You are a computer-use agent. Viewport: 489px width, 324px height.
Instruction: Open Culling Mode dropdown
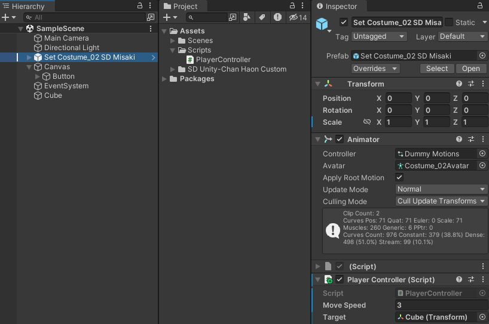point(441,201)
